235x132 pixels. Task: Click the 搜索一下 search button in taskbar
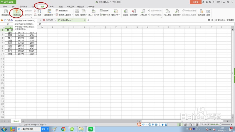pyautogui.click(x=45, y=129)
